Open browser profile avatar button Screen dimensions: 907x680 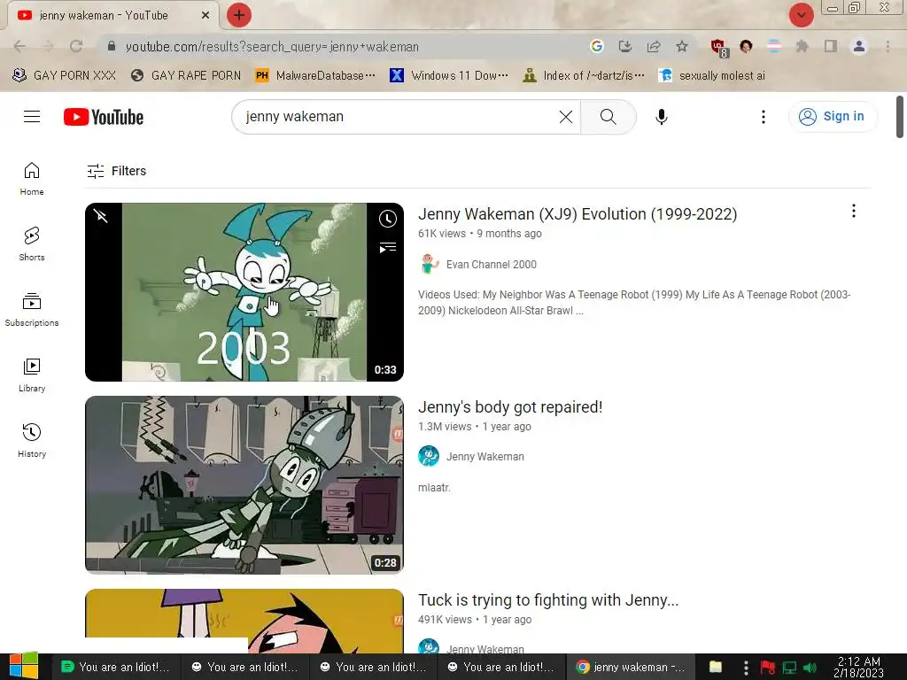tap(859, 46)
